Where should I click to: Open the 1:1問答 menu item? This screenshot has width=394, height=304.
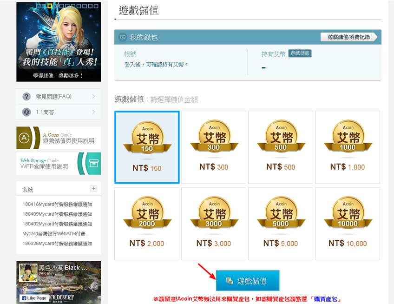[59, 112]
